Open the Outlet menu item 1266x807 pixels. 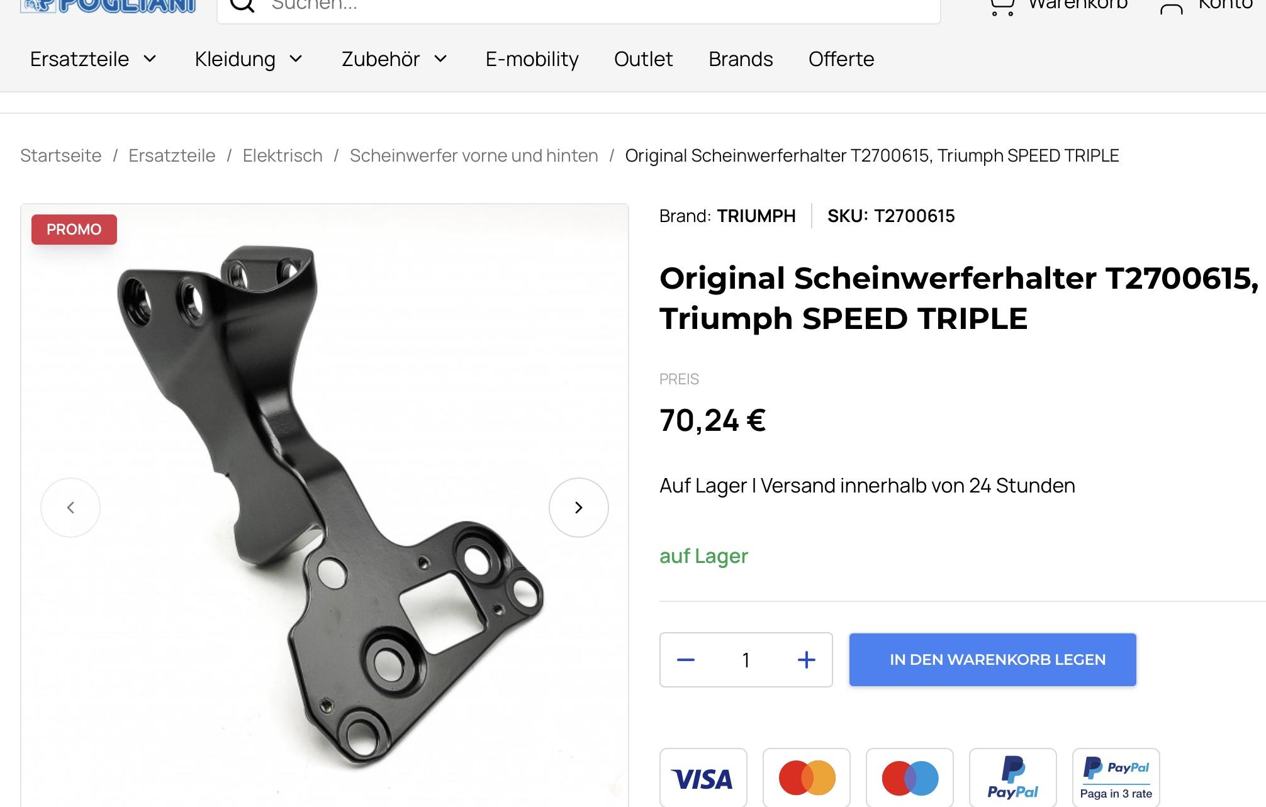click(x=643, y=59)
